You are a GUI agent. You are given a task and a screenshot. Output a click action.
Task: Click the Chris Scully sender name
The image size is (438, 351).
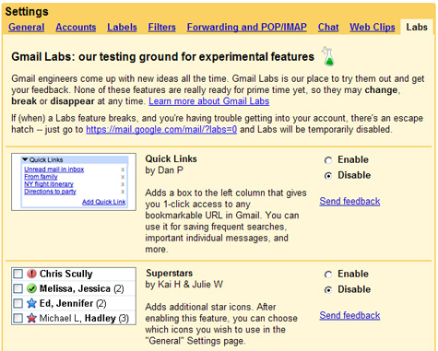pos(66,274)
